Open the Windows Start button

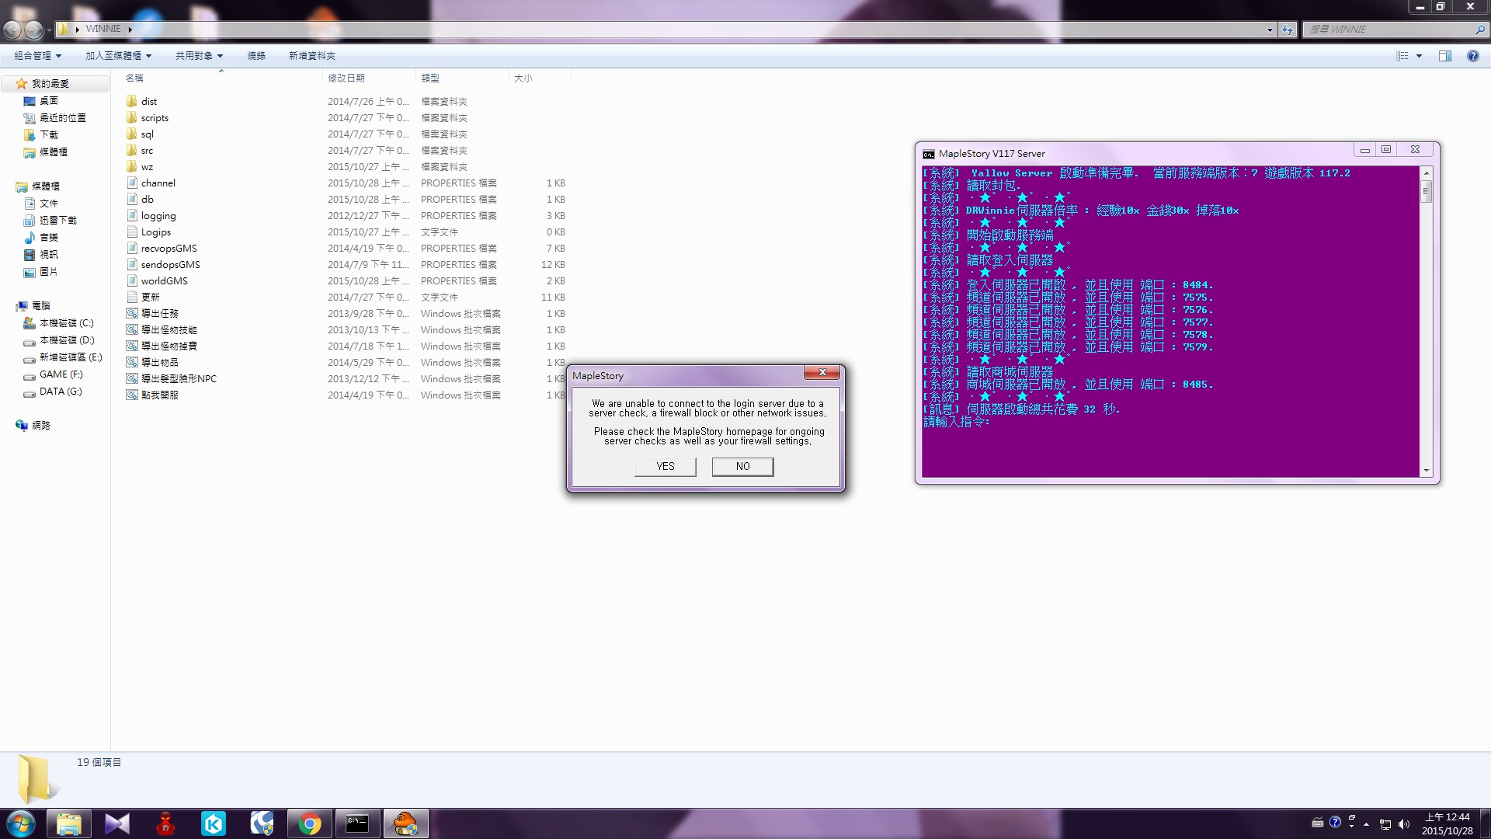[20, 823]
